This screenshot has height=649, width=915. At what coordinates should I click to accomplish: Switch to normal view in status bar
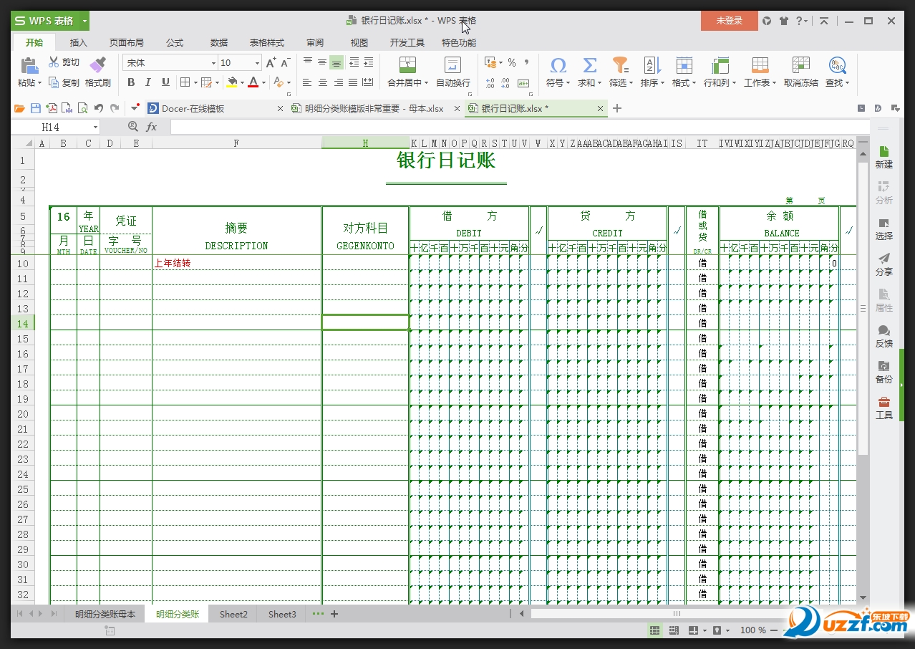pyautogui.click(x=654, y=630)
